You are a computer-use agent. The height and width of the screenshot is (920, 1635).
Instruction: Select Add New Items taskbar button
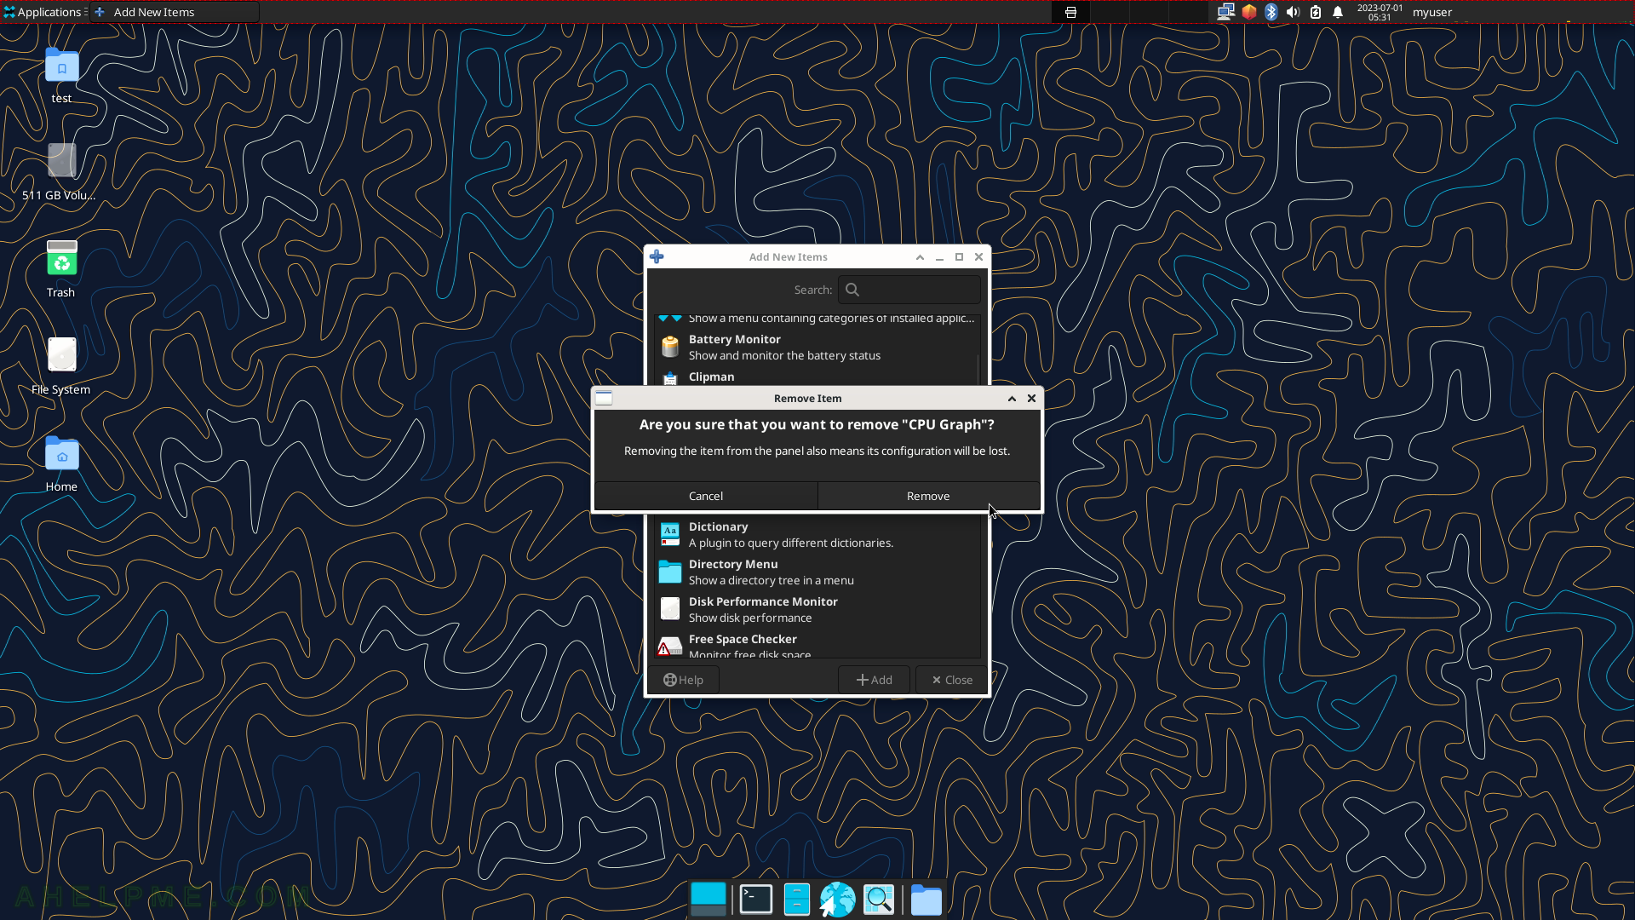pos(174,12)
